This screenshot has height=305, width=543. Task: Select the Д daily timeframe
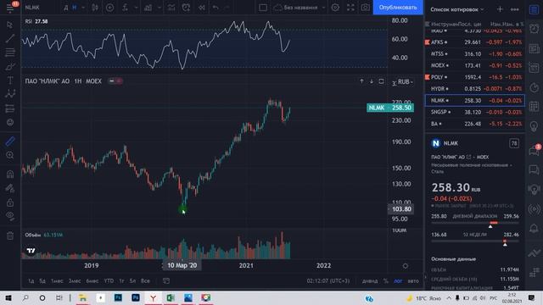[66, 8]
